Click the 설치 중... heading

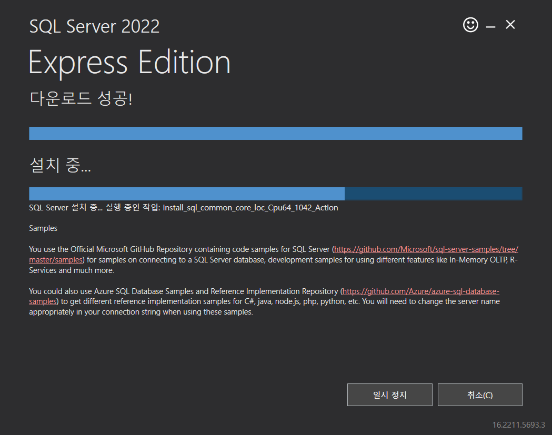(60, 165)
